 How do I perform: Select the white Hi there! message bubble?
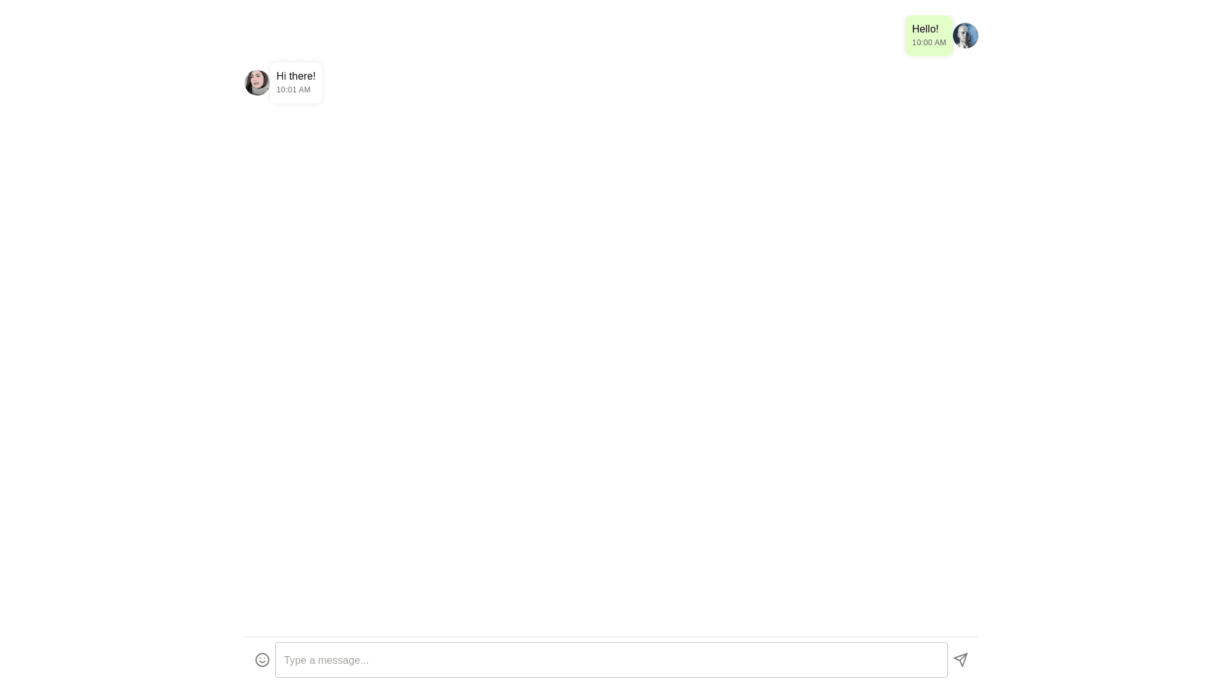point(296,83)
